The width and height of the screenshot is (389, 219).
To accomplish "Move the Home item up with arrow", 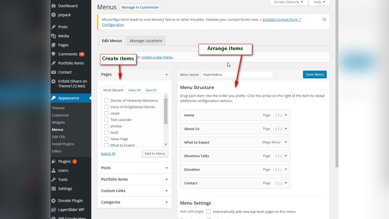I will (x=276, y=115).
